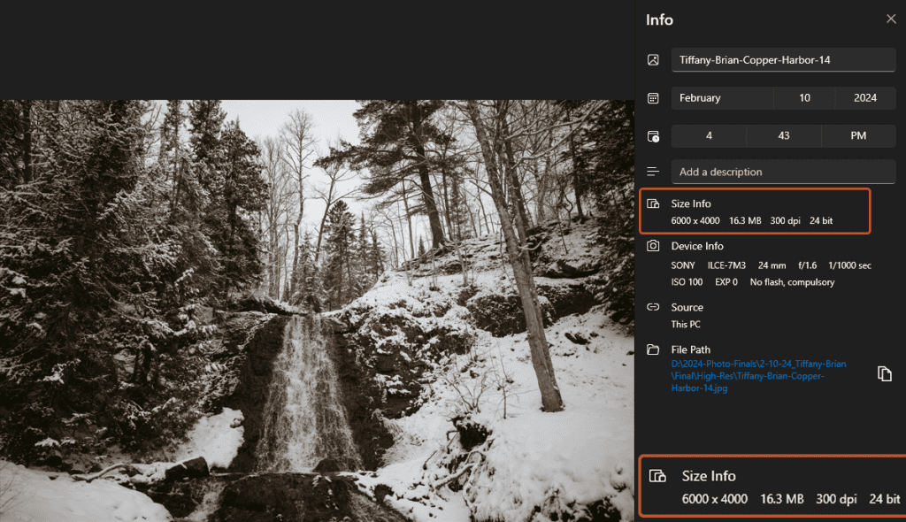The height and width of the screenshot is (522, 906).
Task: Click the image name icon beside the title
Action: pyautogui.click(x=653, y=60)
